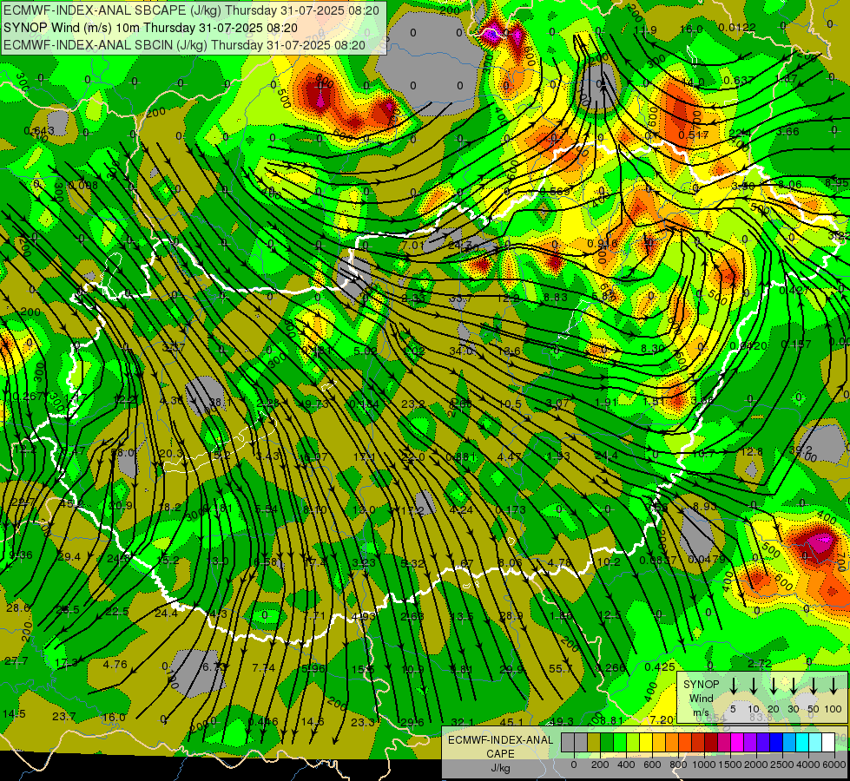Click the SBCIN title line
Screen dimensions: 850x781
coord(184,45)
